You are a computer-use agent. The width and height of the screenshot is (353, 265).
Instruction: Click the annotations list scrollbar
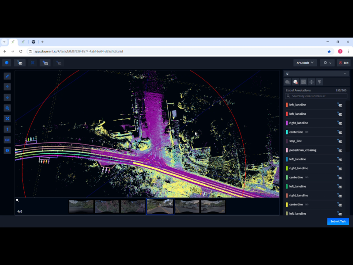pyautogui.click(x=347, y=126)
